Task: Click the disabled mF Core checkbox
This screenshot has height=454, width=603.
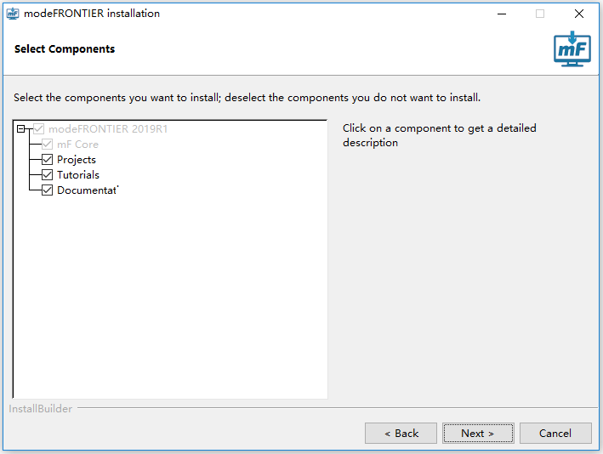Action: click(47, 145)
